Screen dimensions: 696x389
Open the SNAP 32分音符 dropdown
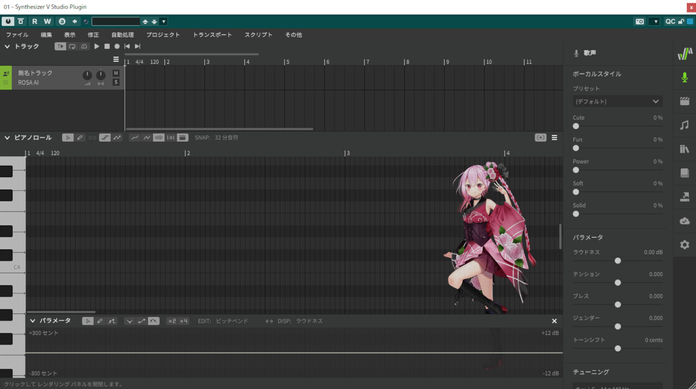tap(217, 137)
